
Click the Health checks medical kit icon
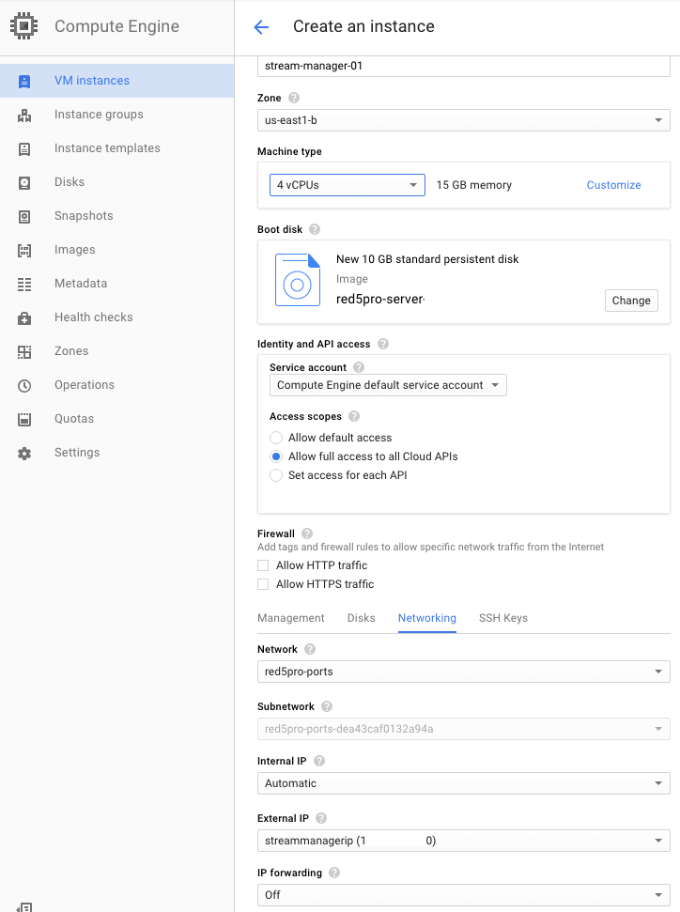24,317
